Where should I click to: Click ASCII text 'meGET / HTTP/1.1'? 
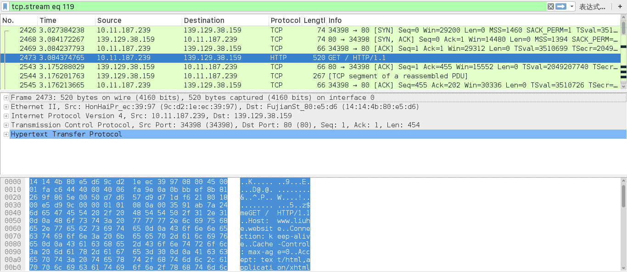click(x=275, y=212)
